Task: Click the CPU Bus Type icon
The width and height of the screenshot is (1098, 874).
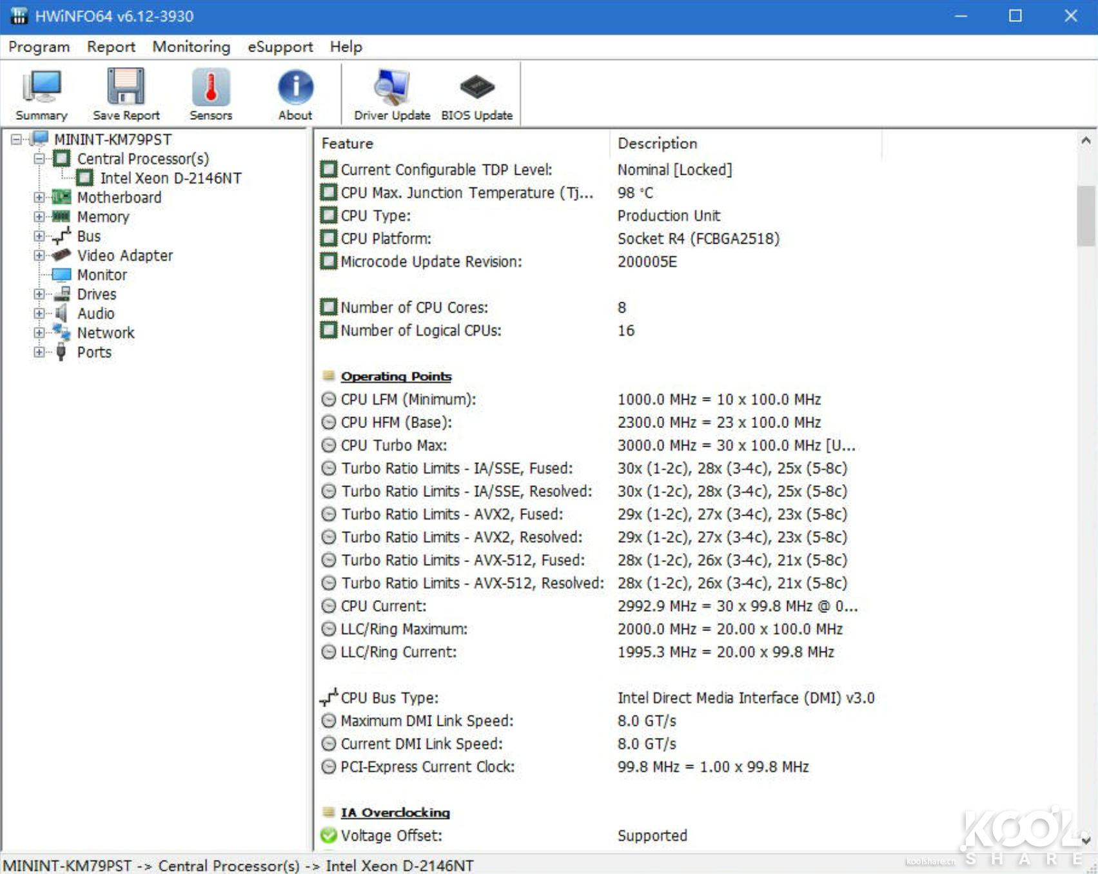Action: coord(329,697)
